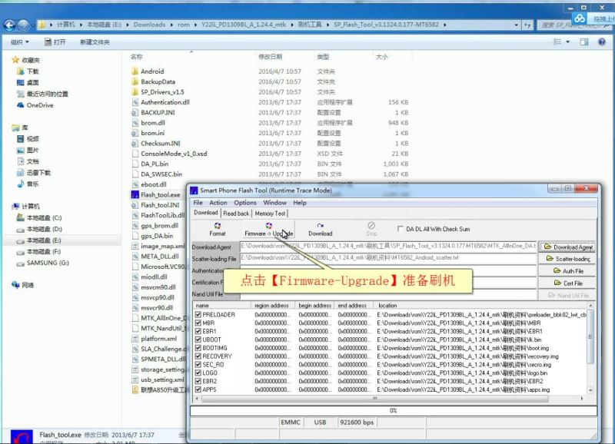Open 下载 favorites folder in sidebar
This screenshot has height=444, width=615.
coord(32,71)
